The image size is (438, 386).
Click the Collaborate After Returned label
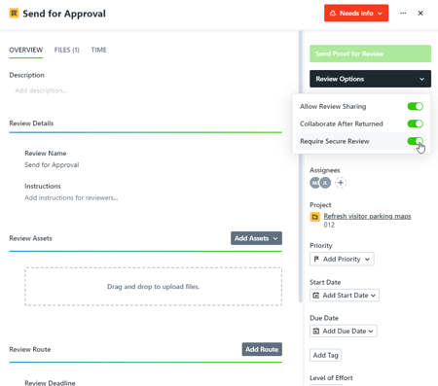(342, 123)
